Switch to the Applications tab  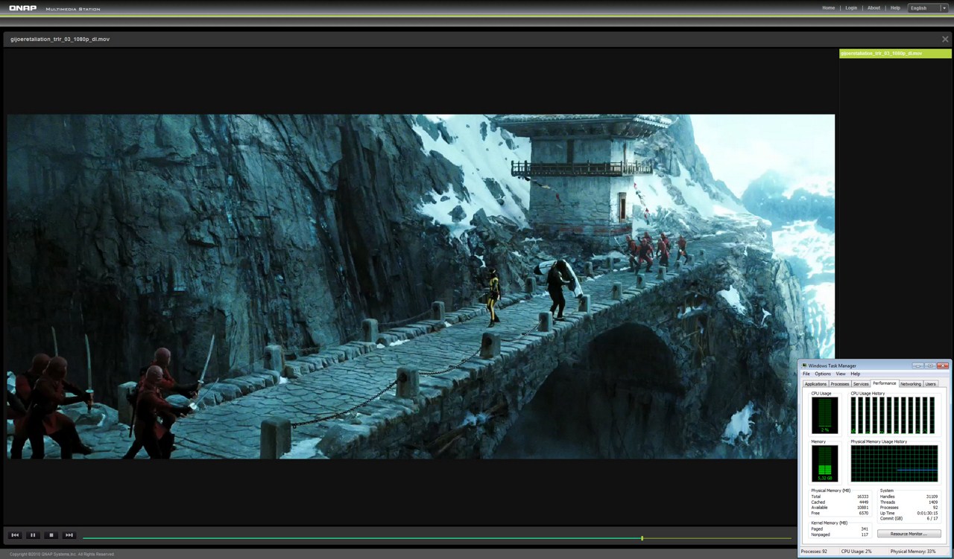tap(815, 384)
